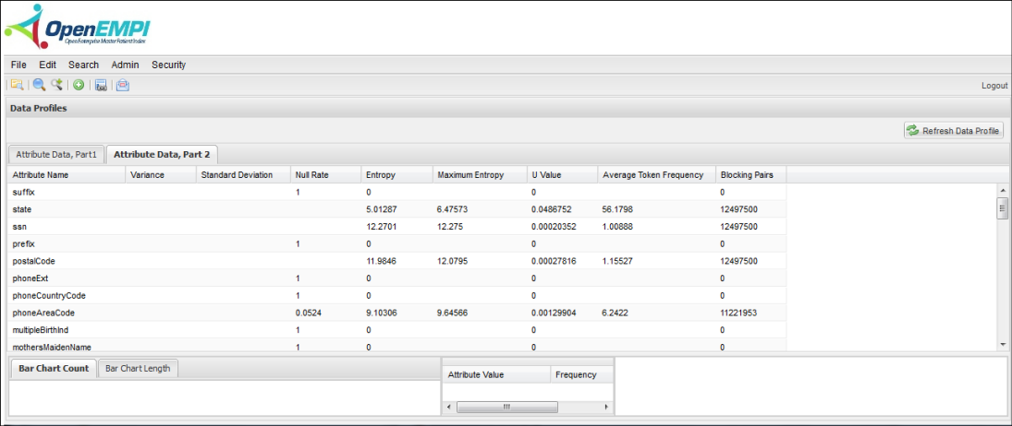Click the Attribute Value column header
Viewport: 1012px width, 426px height.
[496, 374]
